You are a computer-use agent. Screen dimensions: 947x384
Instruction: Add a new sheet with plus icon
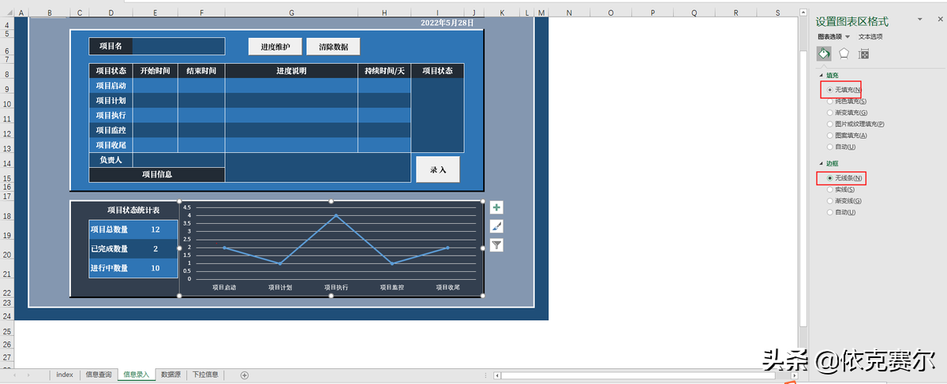[x=245, y=375]
